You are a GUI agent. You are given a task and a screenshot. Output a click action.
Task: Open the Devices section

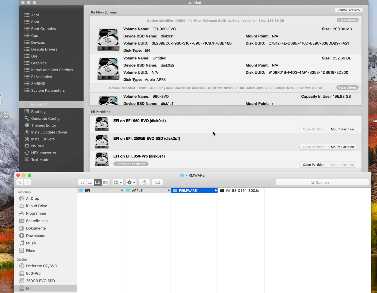click(x=38, y=42)
